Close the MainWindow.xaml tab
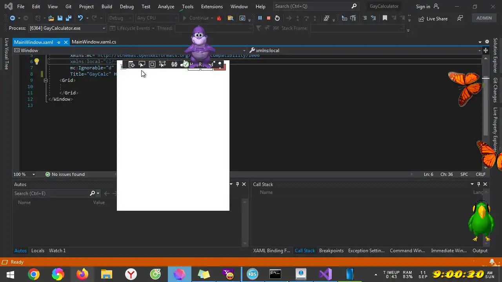 66,42
